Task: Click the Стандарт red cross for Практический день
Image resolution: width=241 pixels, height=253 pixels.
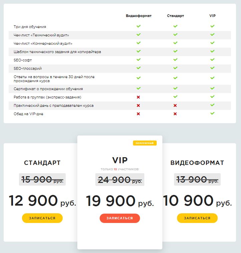Action: [x=175, y=105]
